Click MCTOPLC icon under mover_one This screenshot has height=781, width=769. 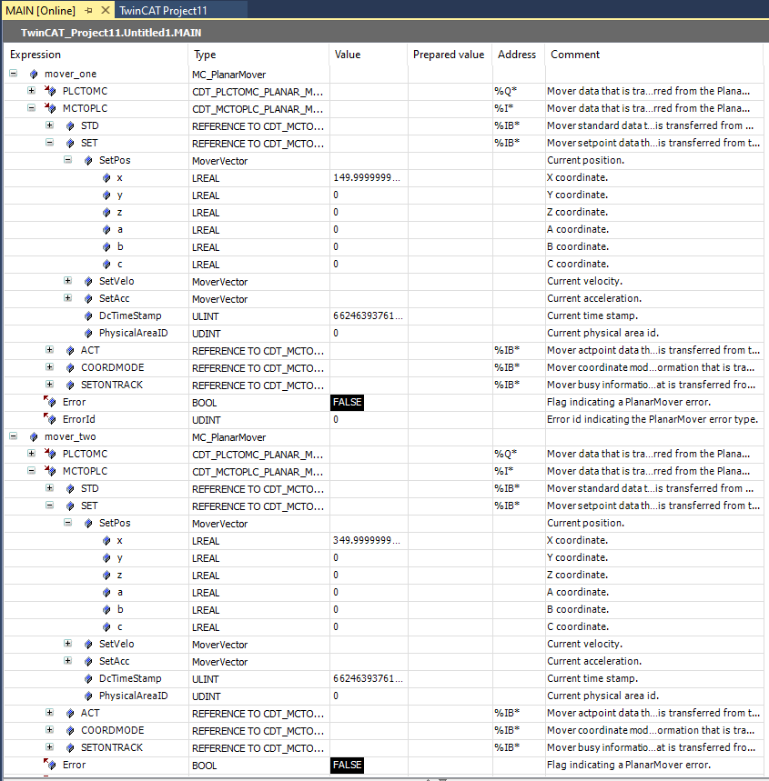click(50, 108)
